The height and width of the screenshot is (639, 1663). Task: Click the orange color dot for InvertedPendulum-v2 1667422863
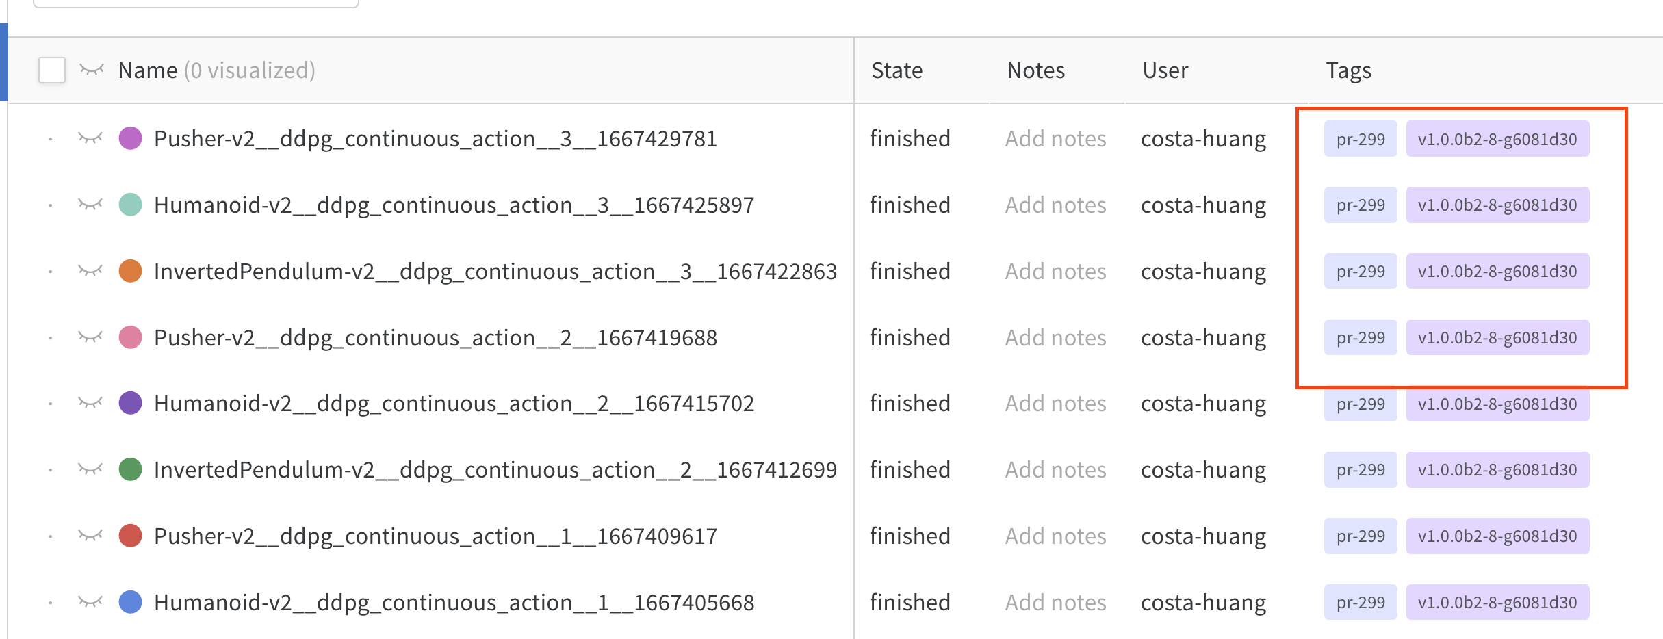click(130, 271)
